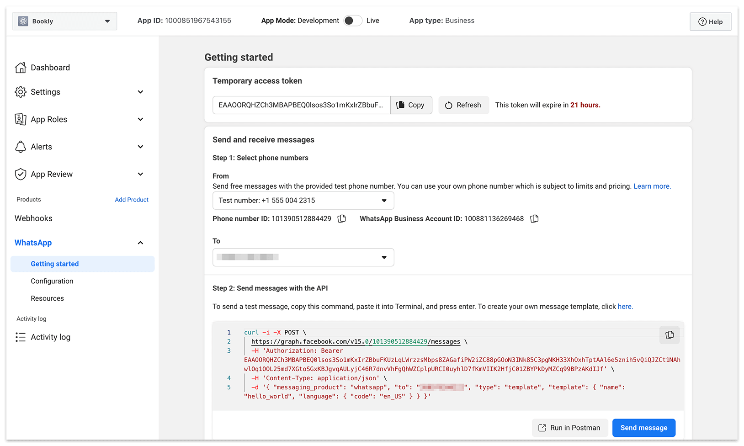The image size is (744, 446).
Task: Click 'Step 1: Select phone numbers' heading
Action: point(260,158)
